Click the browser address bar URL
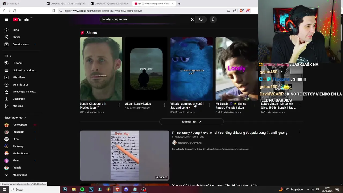Viewport: 343px width, 193px height. pos(103,11)
